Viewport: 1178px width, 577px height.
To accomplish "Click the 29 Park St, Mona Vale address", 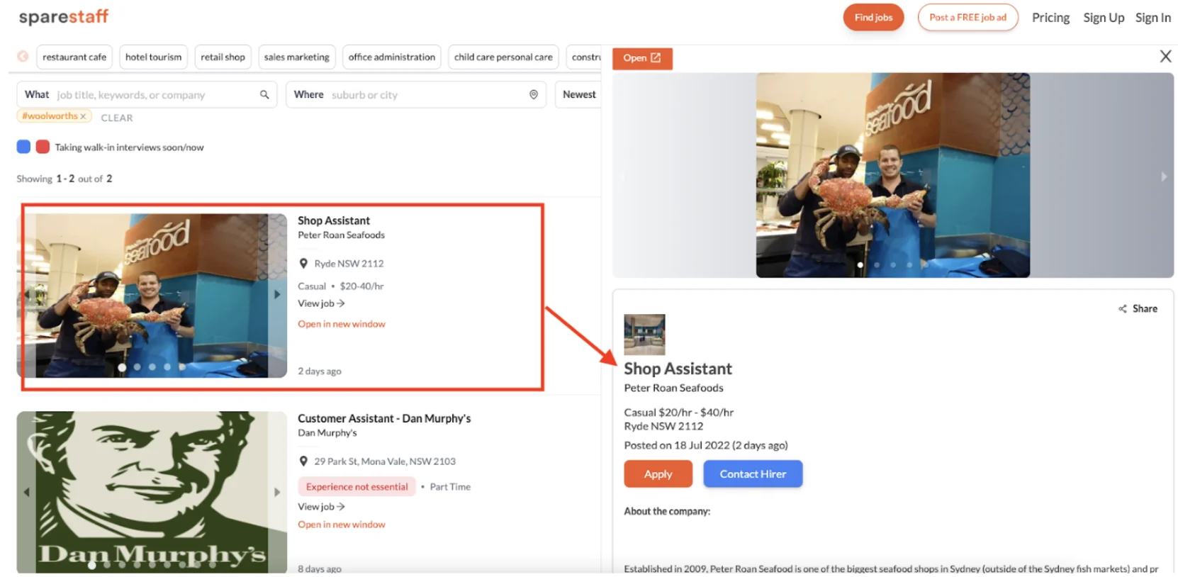I will 385,461.
